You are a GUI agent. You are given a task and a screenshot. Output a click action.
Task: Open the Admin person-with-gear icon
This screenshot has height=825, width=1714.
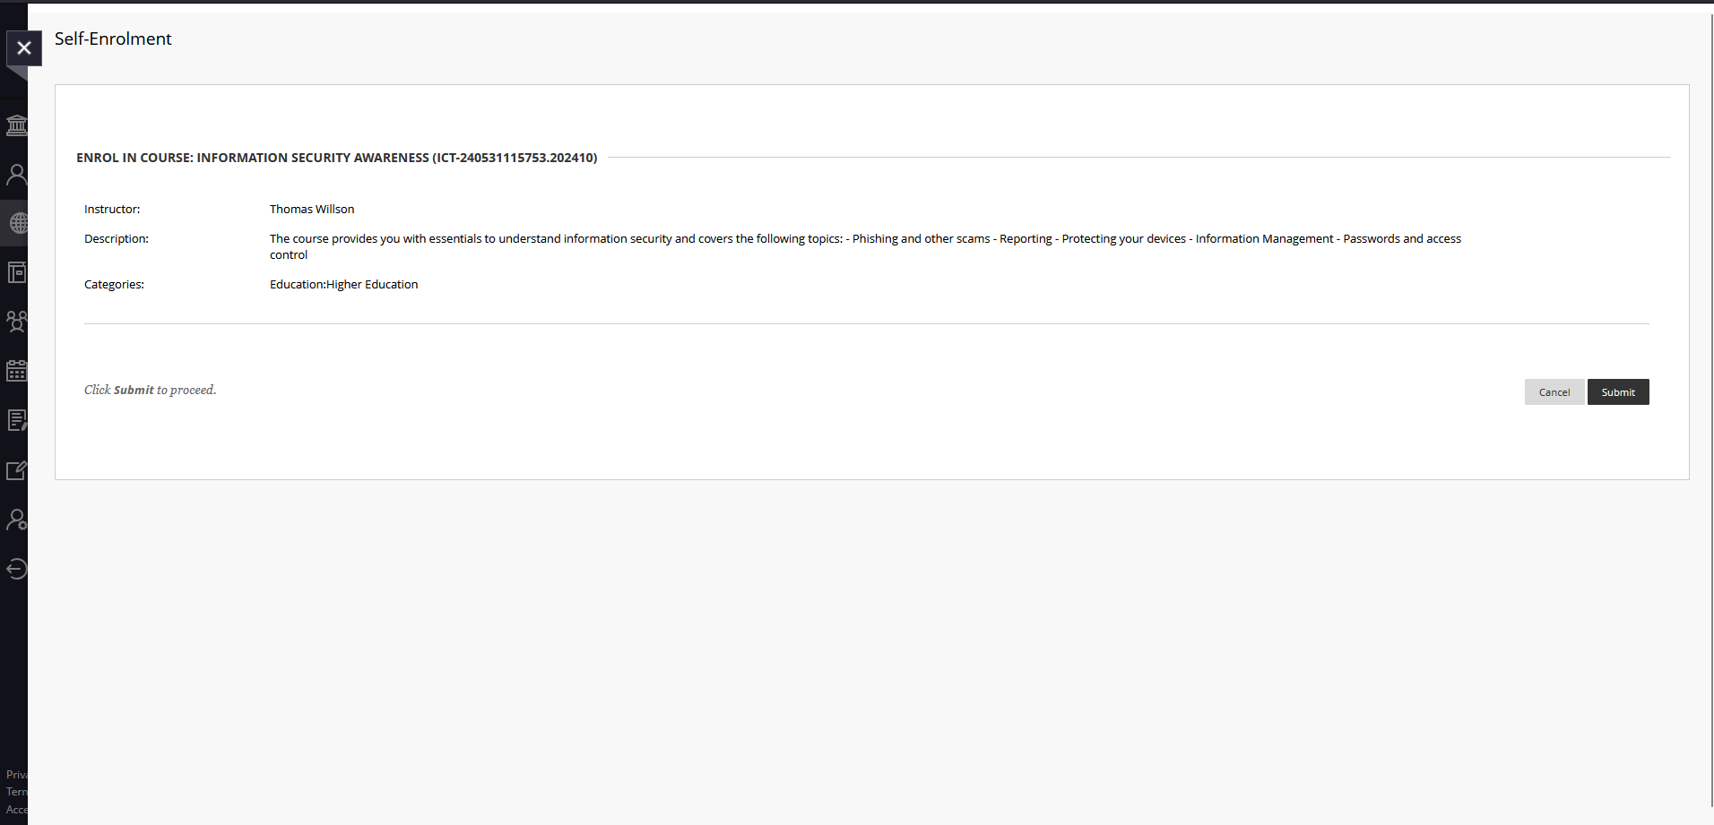16,520
